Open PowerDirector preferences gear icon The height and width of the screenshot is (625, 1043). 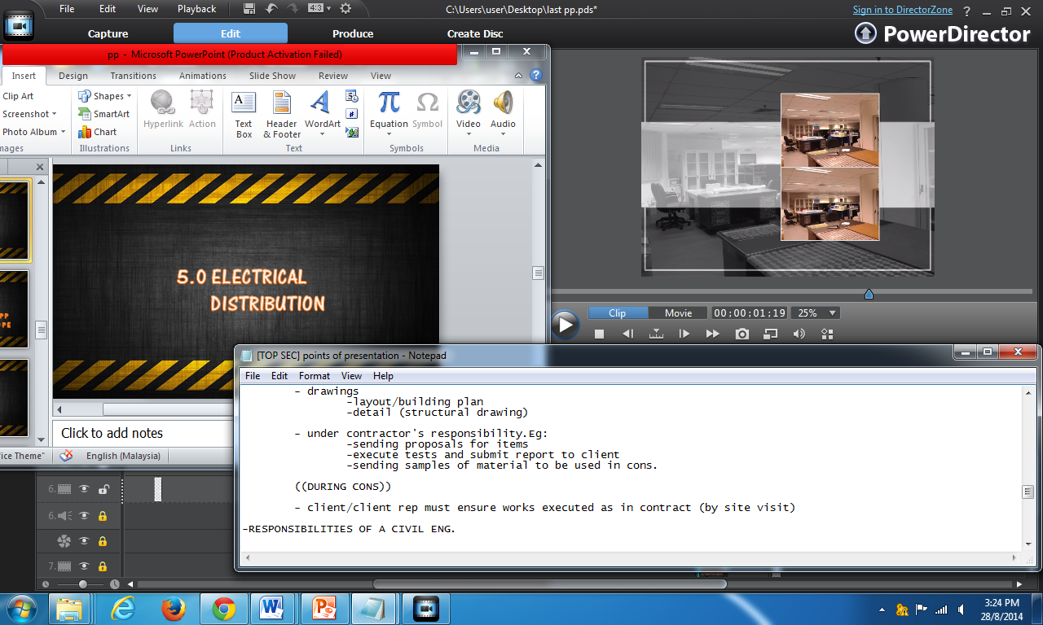tap(345, 9)
